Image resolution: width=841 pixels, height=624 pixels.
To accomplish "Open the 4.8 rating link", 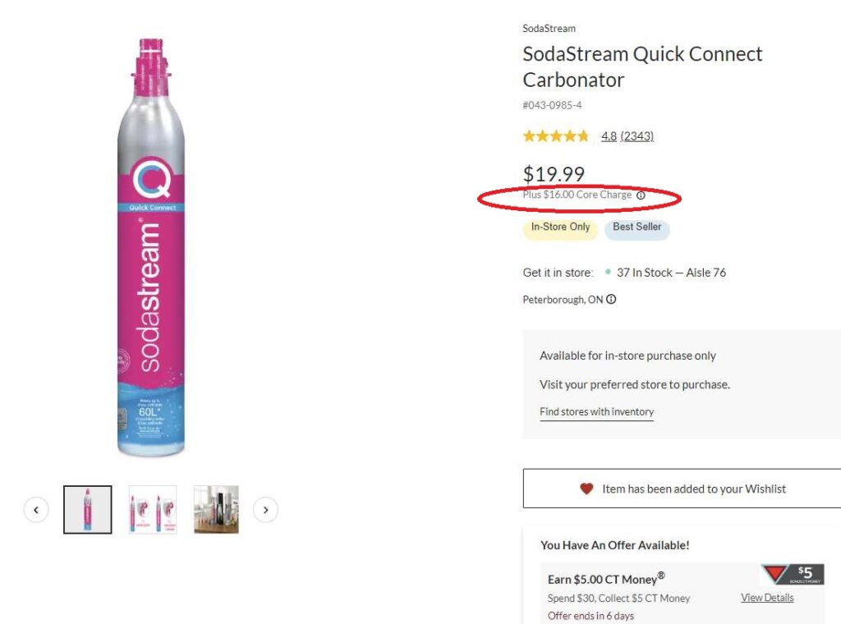I will [609, 136].
